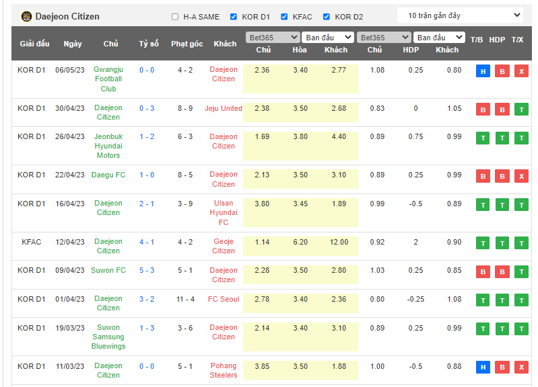Click the 'Phạt góc' column header
This screenshot has height=387, width=538.
(x=187, y=44)
